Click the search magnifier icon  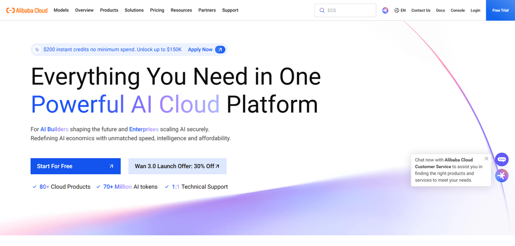322,11
